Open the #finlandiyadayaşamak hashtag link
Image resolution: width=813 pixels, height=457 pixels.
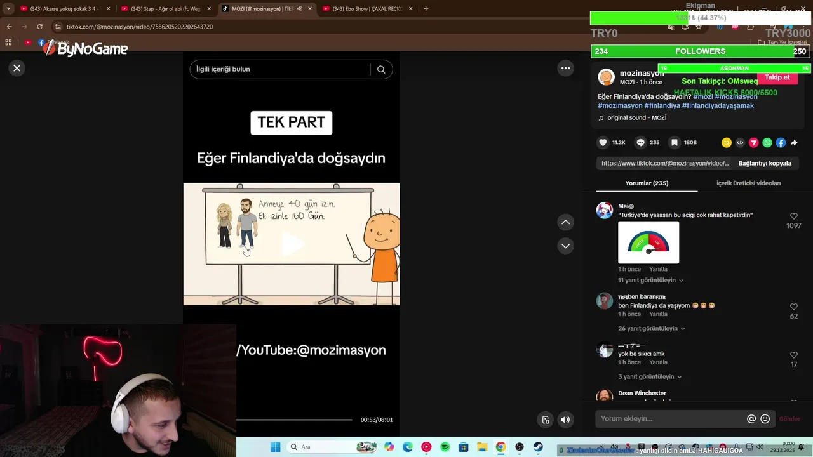(x=718, y=105)
